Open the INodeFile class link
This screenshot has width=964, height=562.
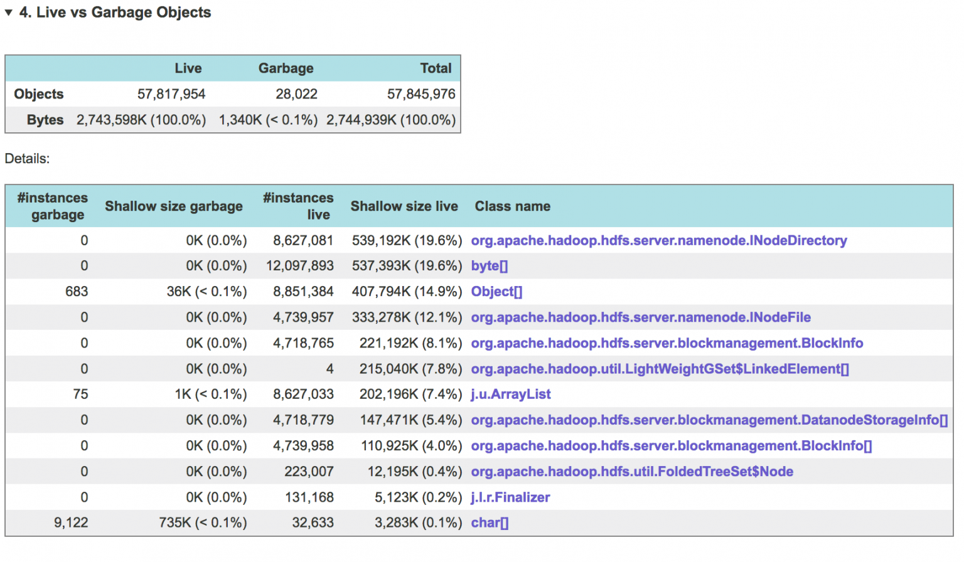click(x=640, y=317)
